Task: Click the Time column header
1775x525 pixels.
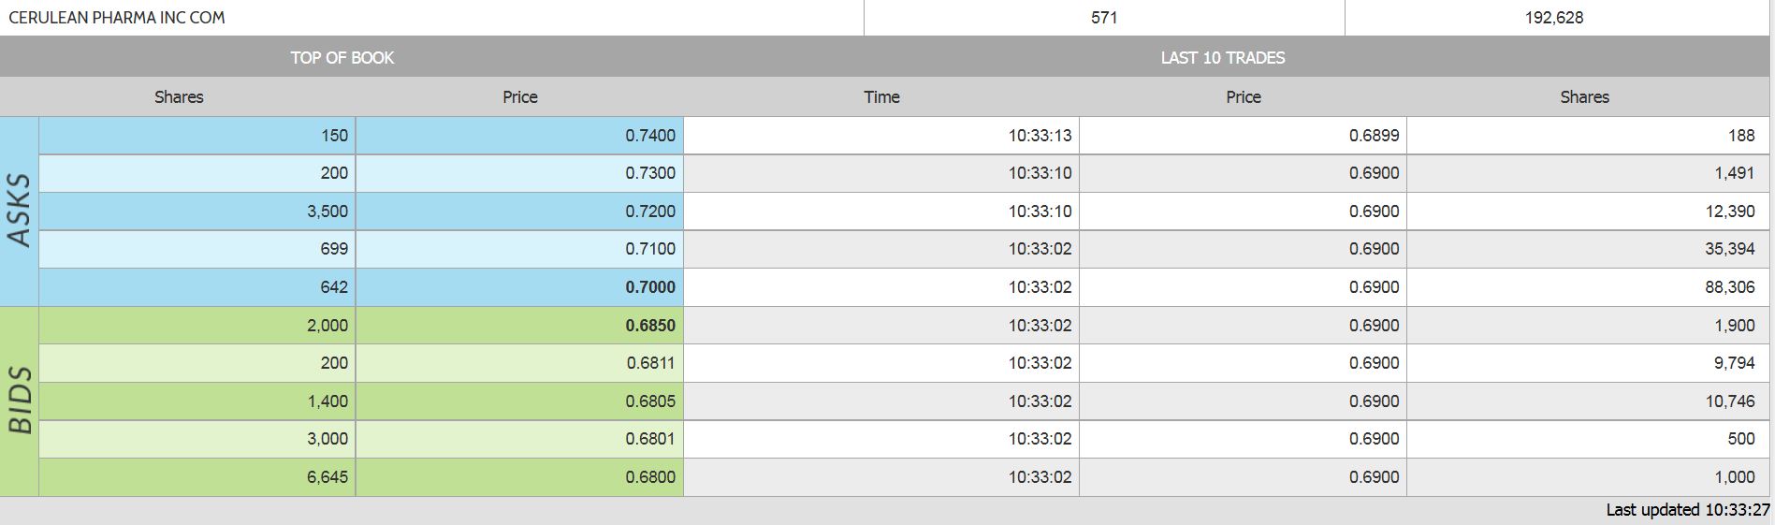Action: click(x=881, y=96)
